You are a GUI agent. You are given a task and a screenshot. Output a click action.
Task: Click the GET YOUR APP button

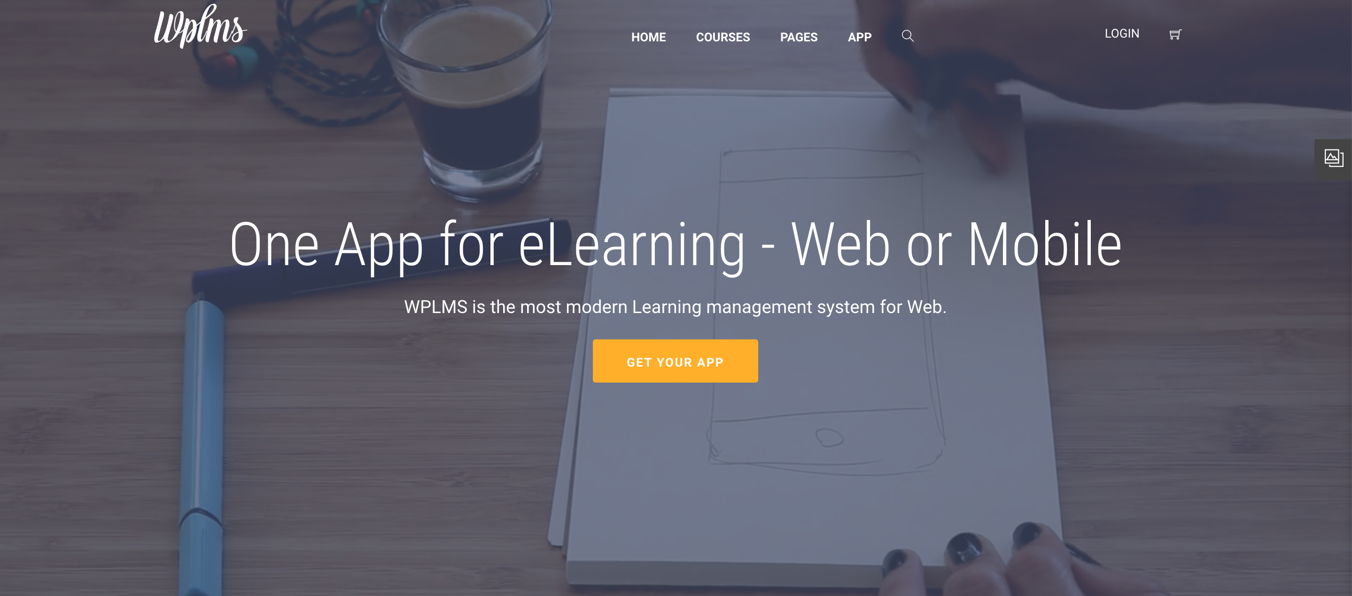point(675,361)
